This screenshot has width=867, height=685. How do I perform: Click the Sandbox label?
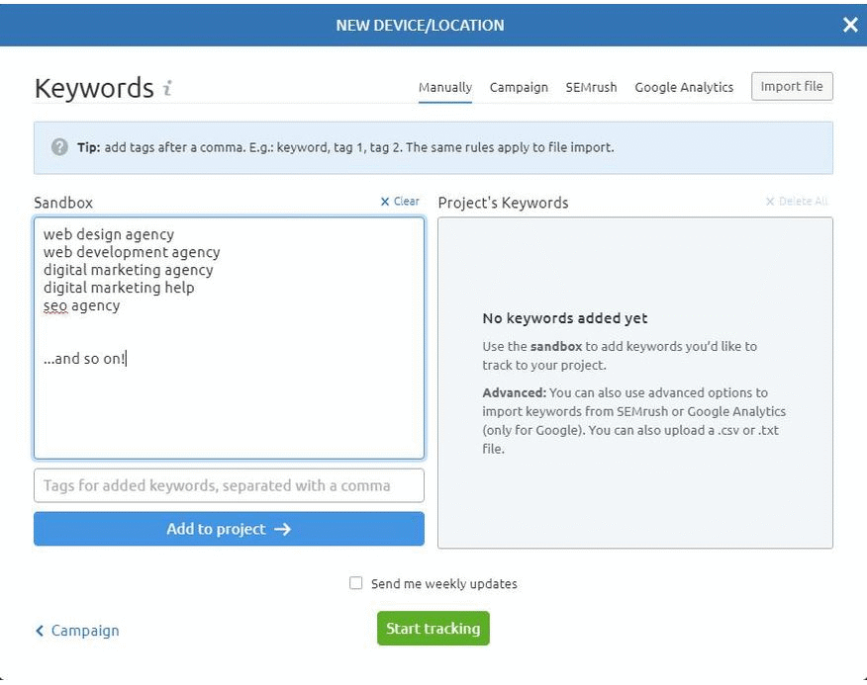[63, 203]
